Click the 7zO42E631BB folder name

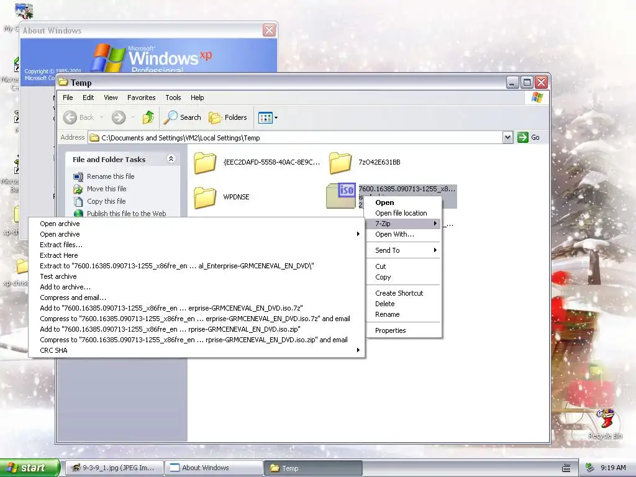[x=379, y=162]
